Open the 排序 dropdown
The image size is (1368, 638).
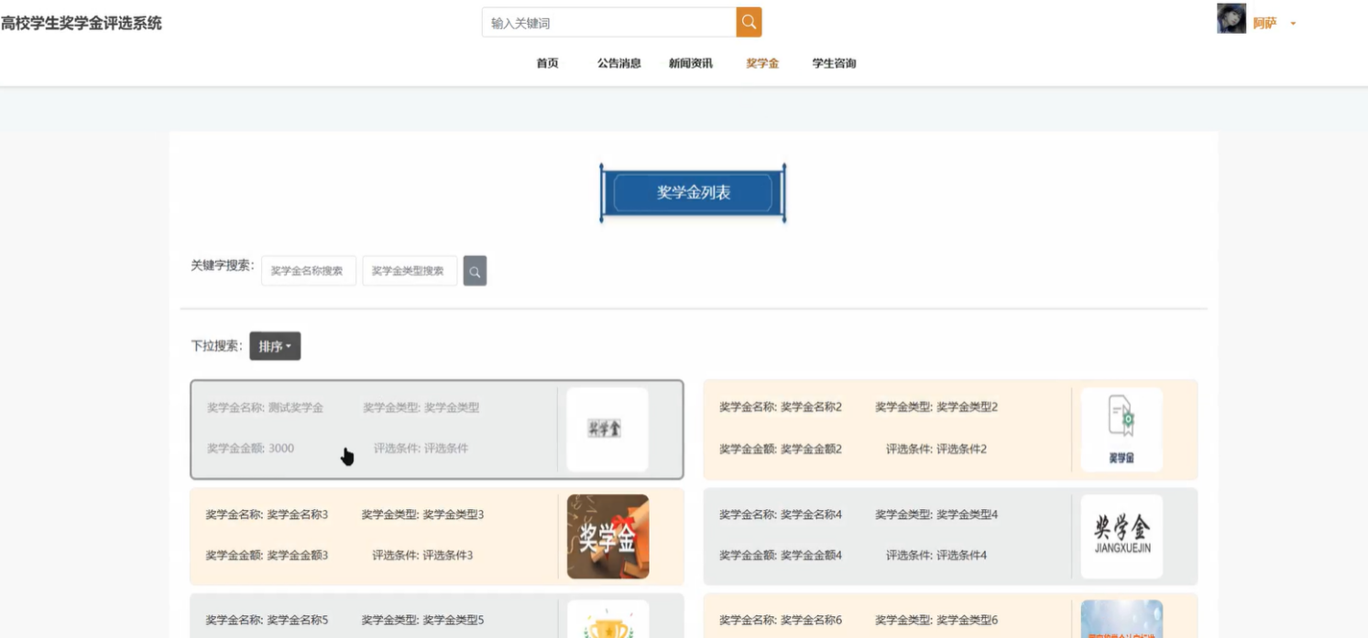point(275,346)
